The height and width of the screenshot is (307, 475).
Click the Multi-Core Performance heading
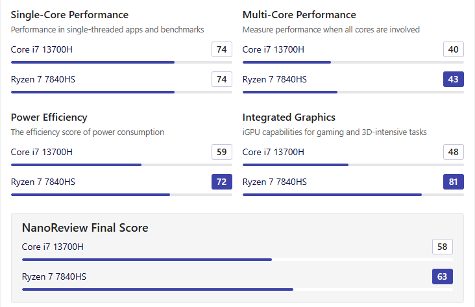click(x=299, y=15)
